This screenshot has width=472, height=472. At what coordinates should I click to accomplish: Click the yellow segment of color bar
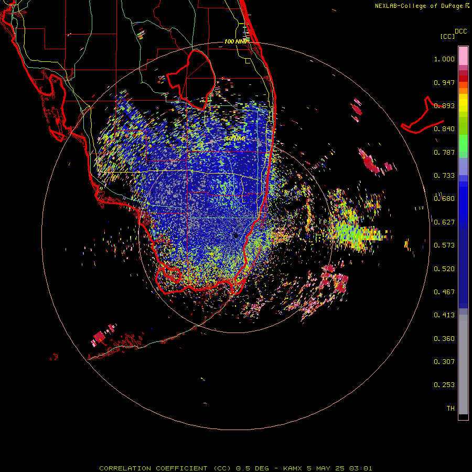pyautogui.click(x=463, y=103)
